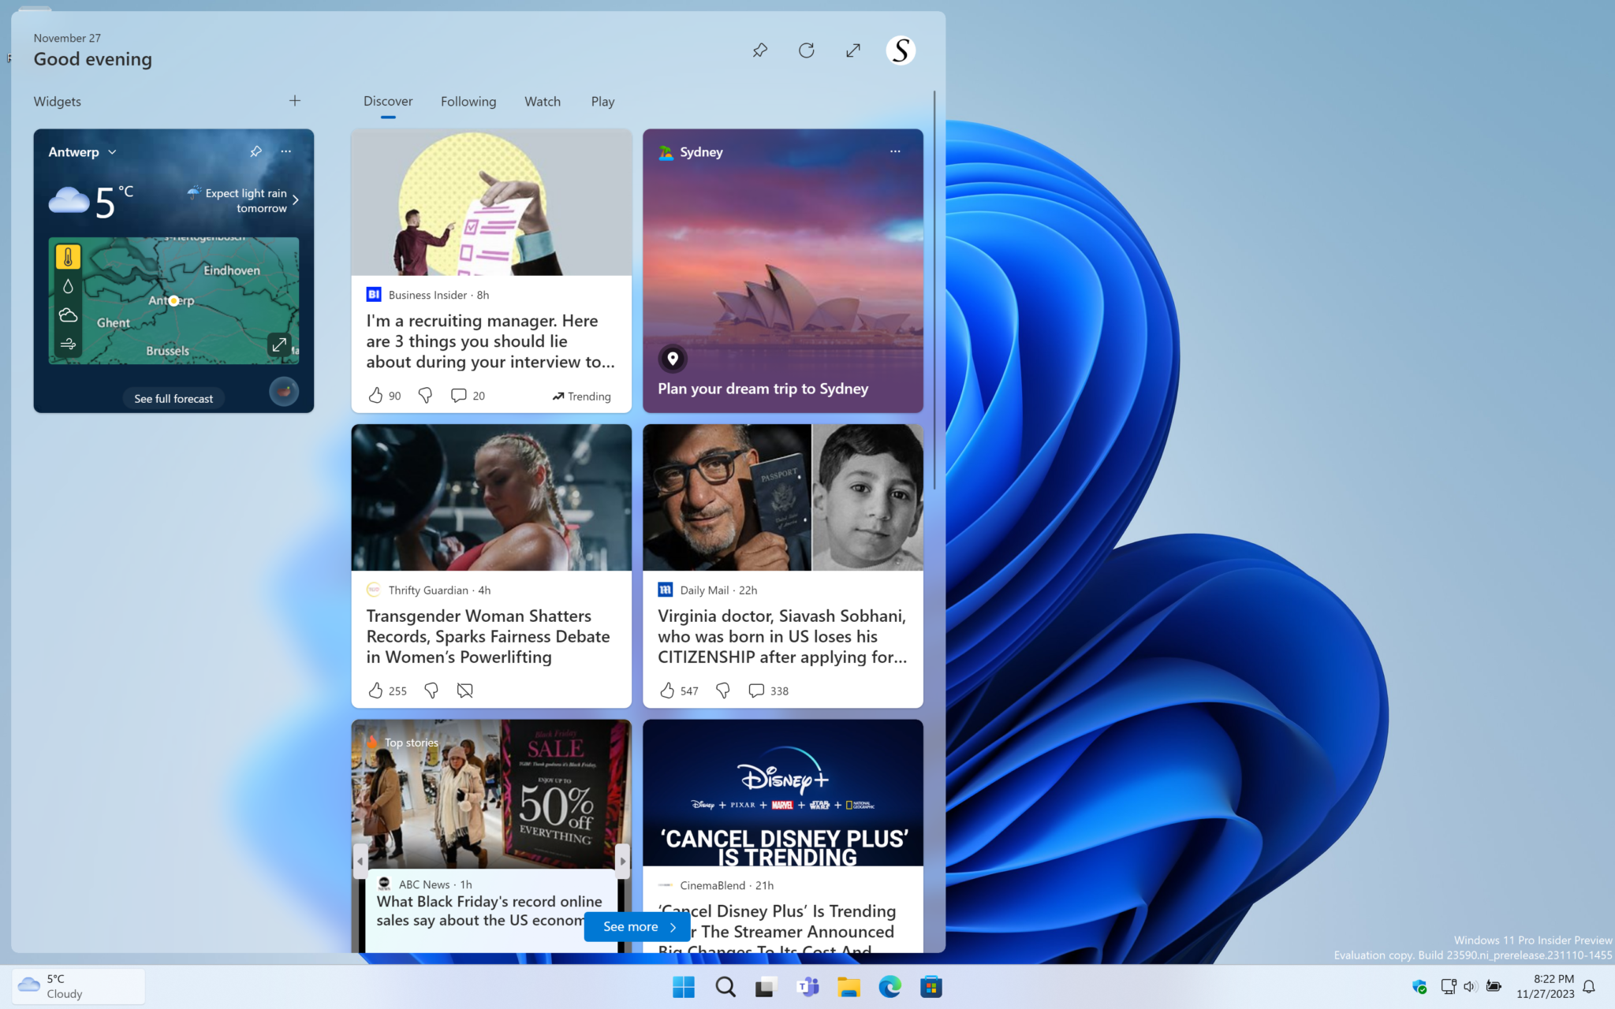Expand the weather map to a larger view
The image size is (1615, 1009).
click(x=279, y=344)
